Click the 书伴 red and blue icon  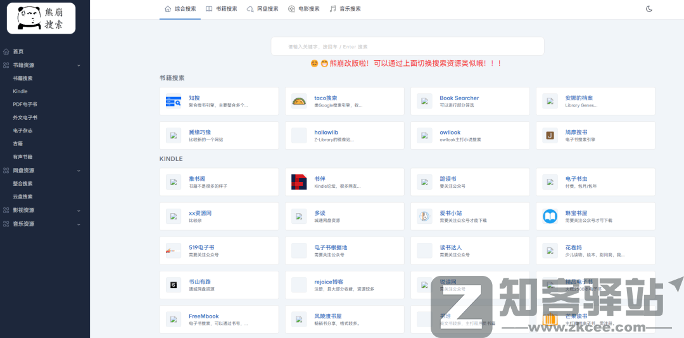coord(299,182)
